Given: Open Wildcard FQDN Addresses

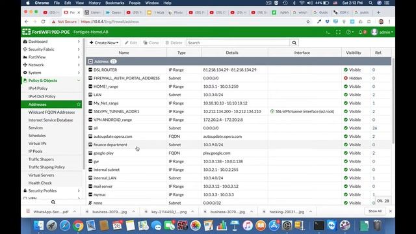Looking at the screenshot, I should (x=51, y=112).
